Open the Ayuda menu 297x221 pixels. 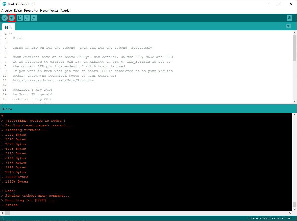click(65, 11)
